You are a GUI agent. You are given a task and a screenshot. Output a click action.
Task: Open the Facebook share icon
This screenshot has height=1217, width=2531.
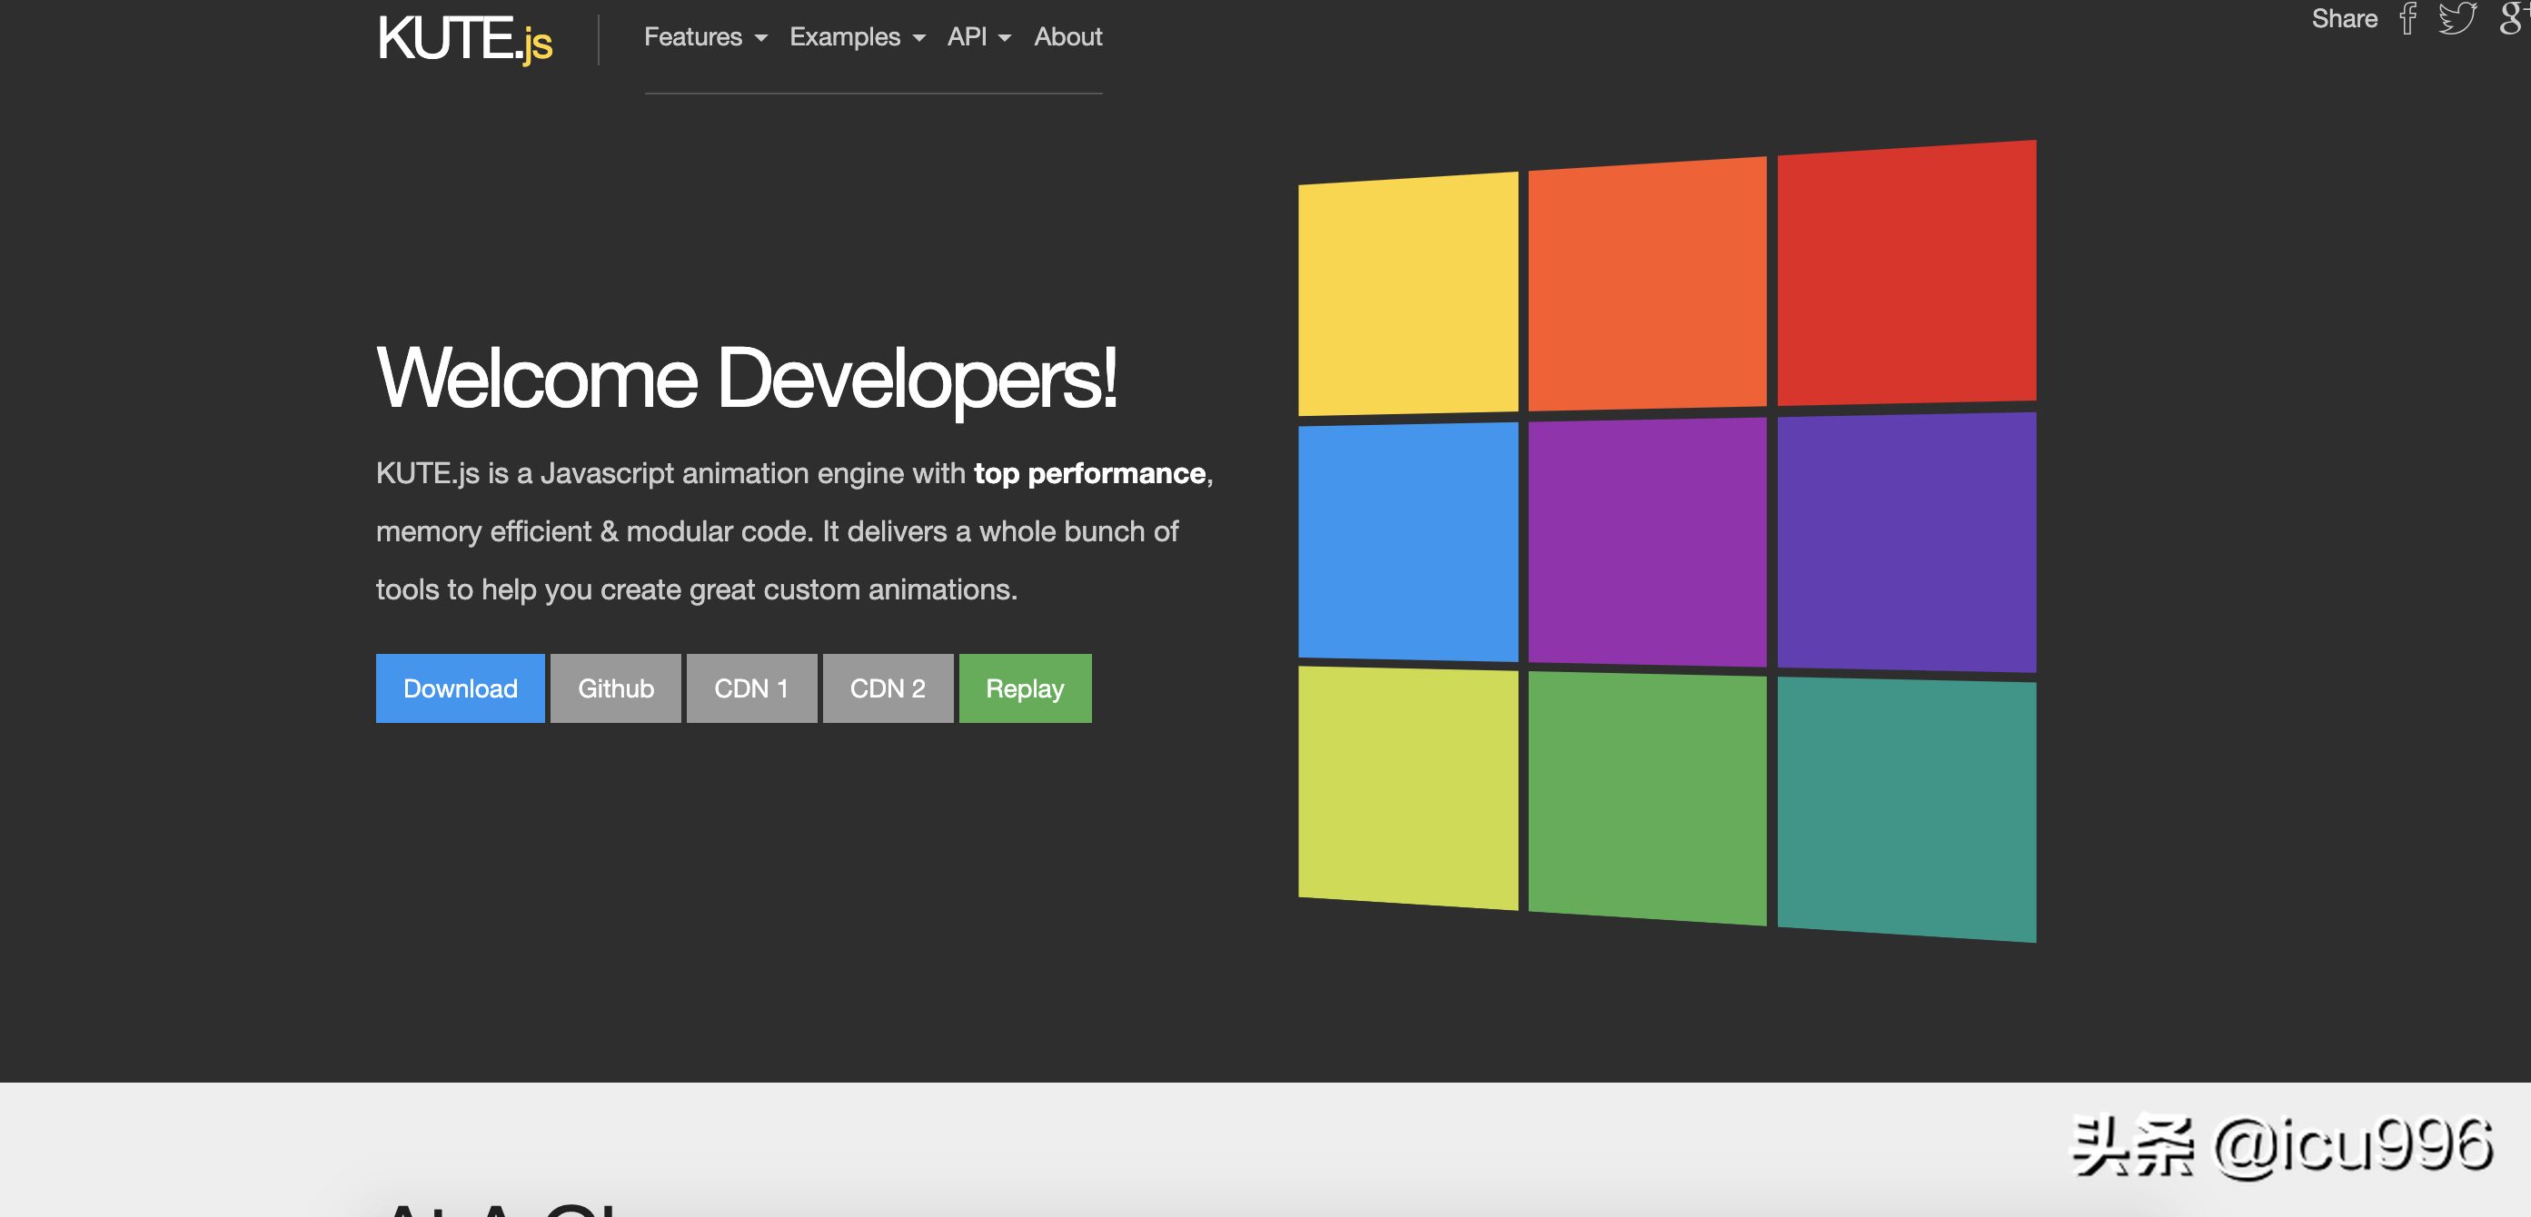click(2412, 23)
